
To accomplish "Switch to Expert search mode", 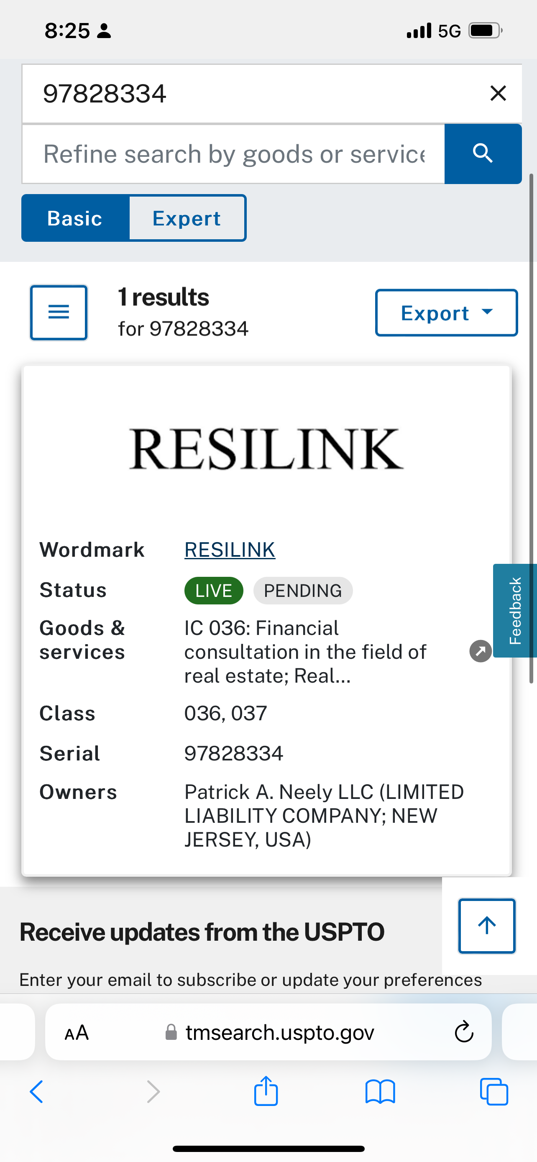I will [x=187, y=218].
